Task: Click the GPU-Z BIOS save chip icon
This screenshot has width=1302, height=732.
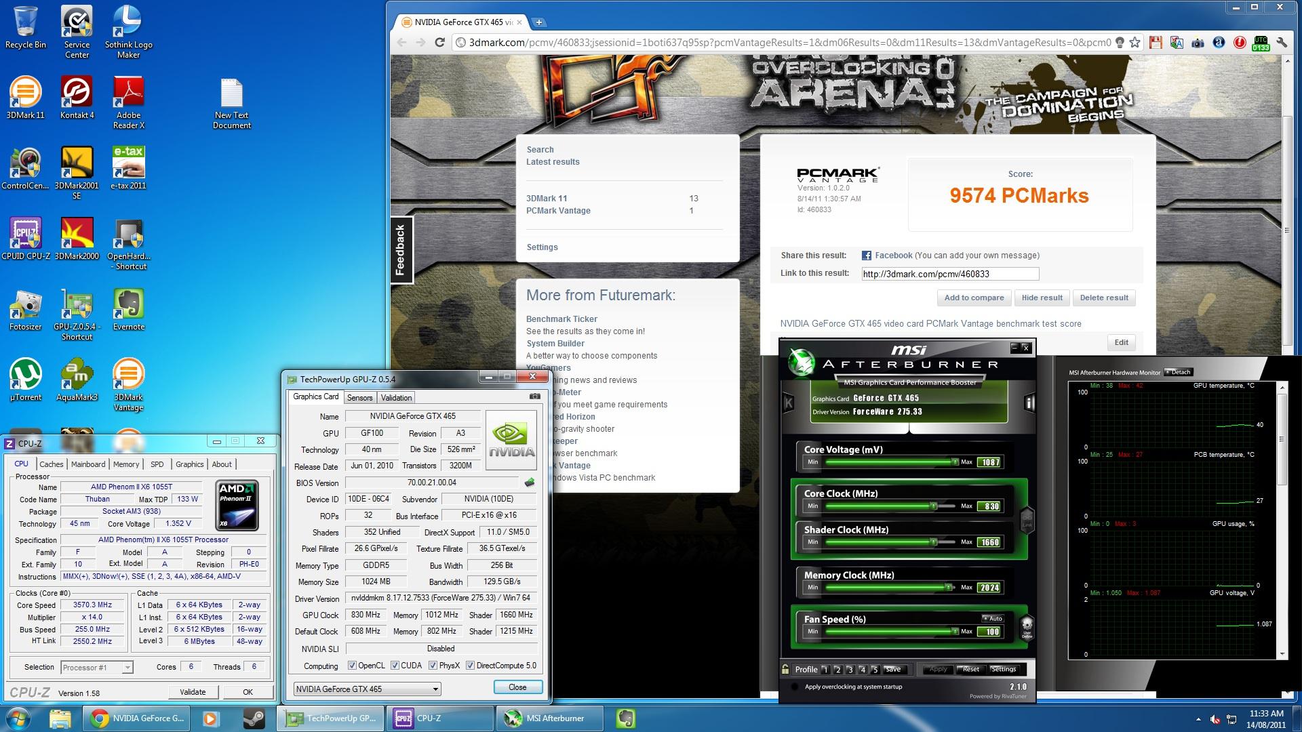Action: pos(530,483)
